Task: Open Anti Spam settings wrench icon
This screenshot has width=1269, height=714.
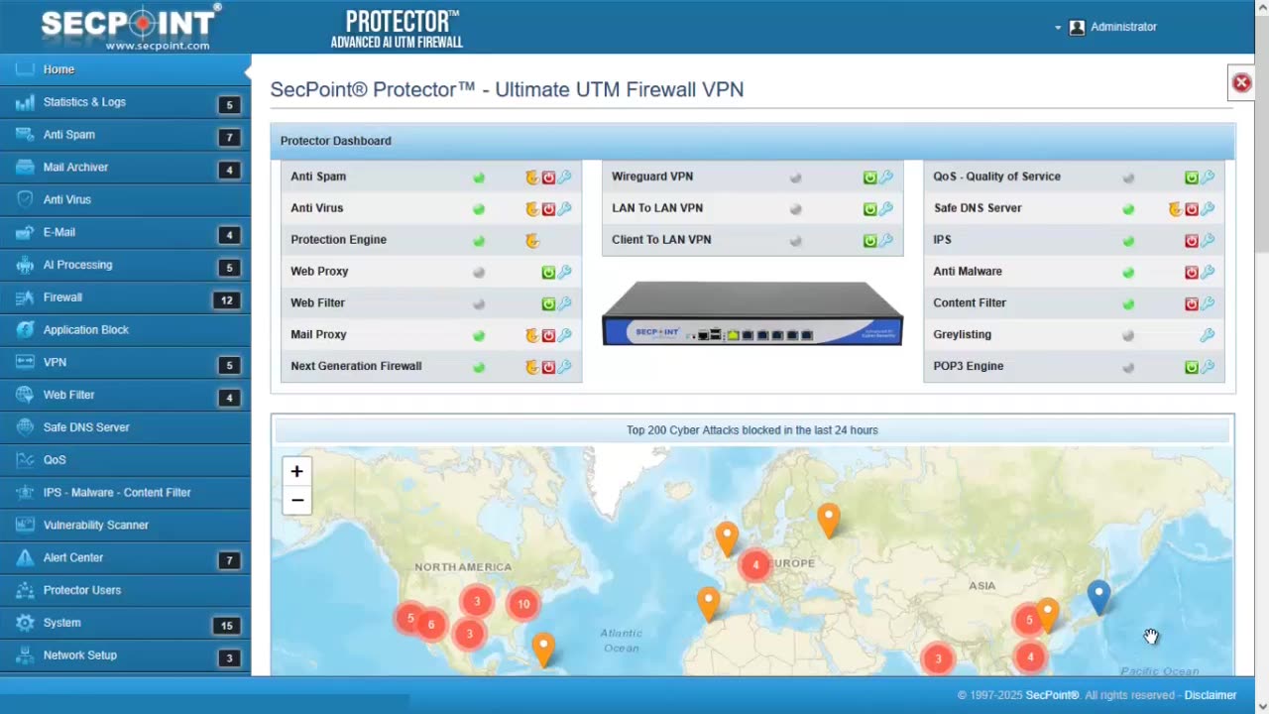Action: 564,178
